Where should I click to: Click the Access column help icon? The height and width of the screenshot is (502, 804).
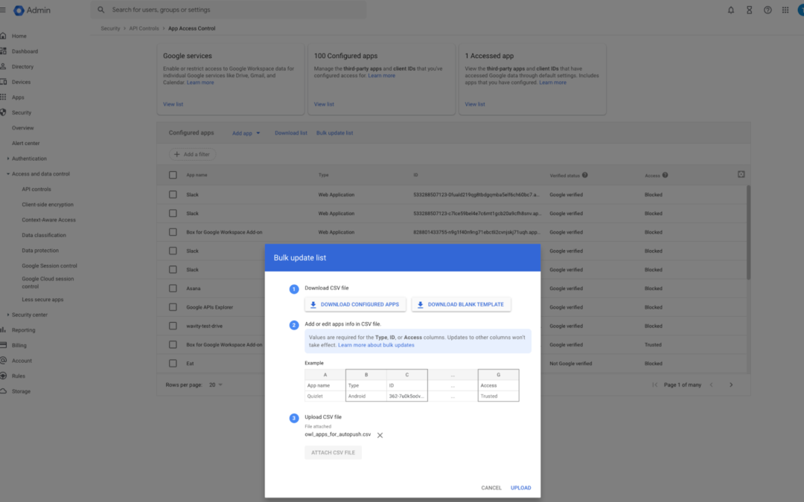click(x=665, y=176)
